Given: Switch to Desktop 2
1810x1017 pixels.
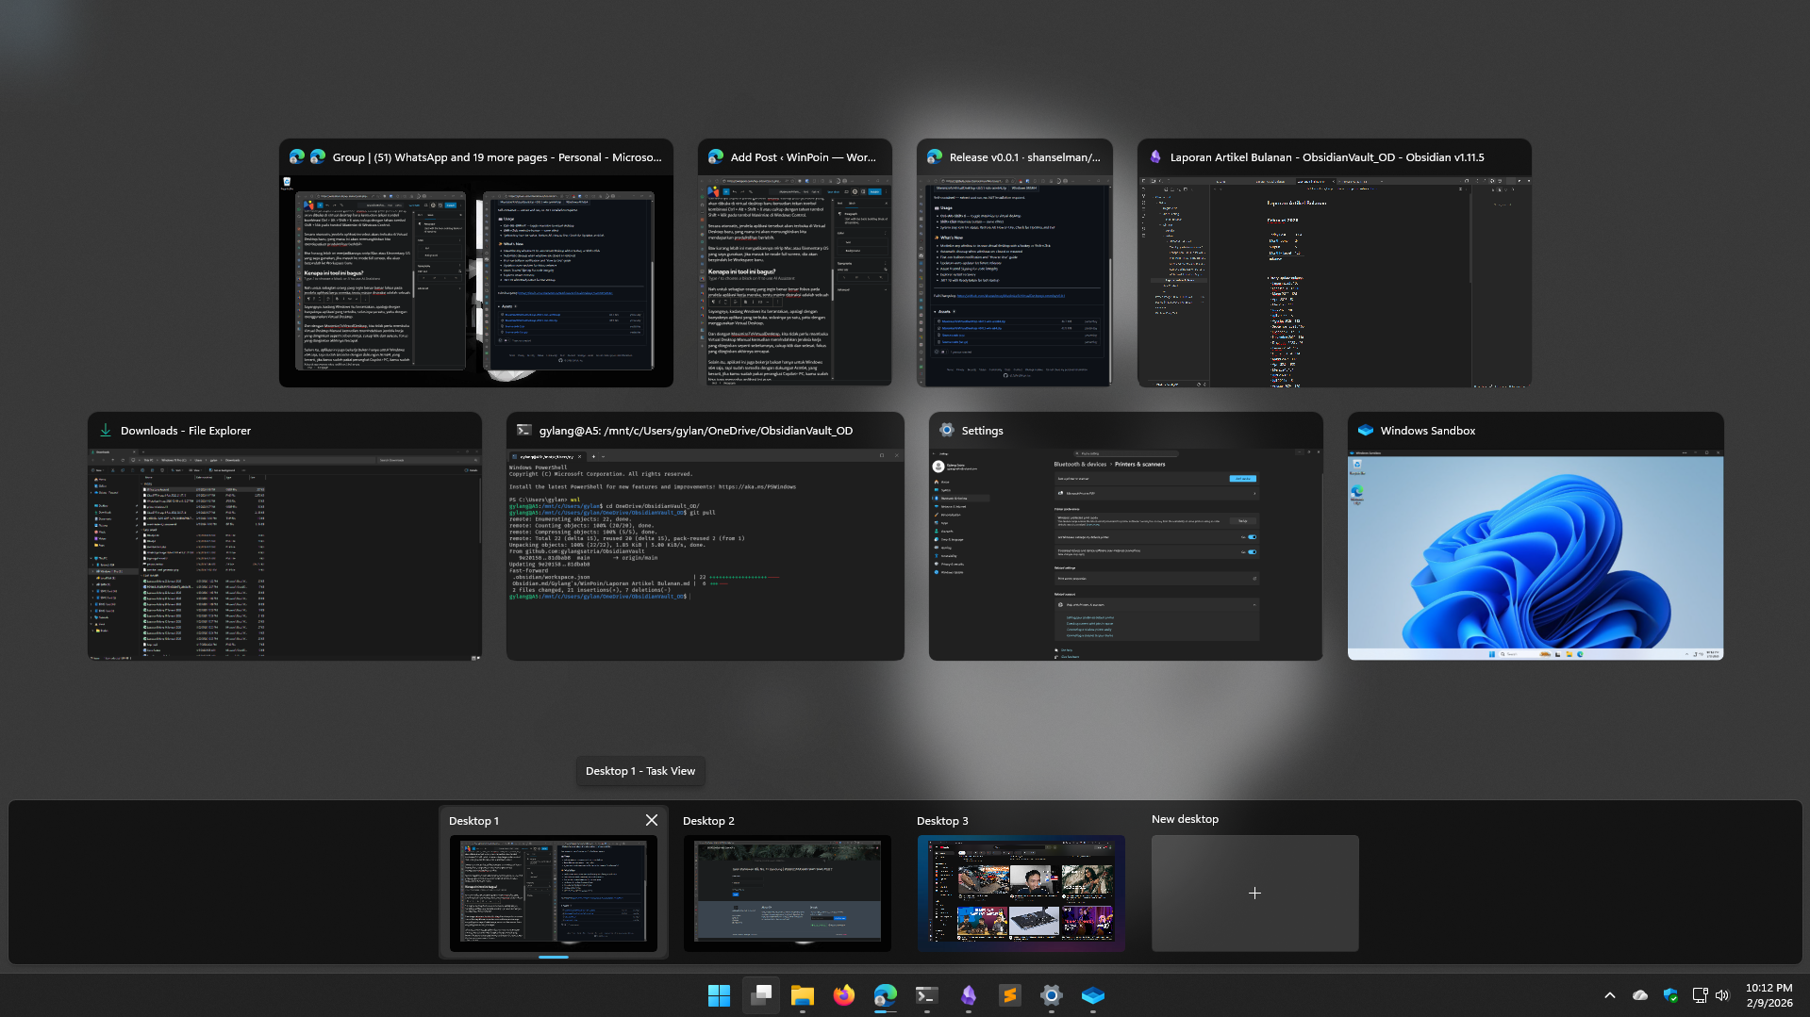Looking at the screenshot, I should click(787, 892).
